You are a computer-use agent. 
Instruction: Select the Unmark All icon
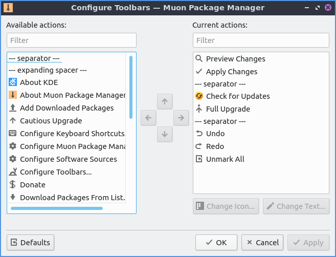point(199,159)
